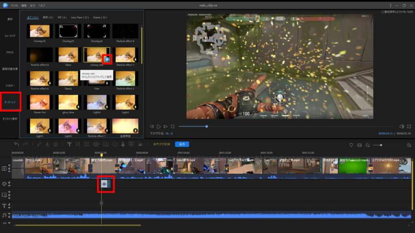This screenshot has height=233, width=415.
Task: Click the text T tool in toolbar
Action: (x=69, y=144)
